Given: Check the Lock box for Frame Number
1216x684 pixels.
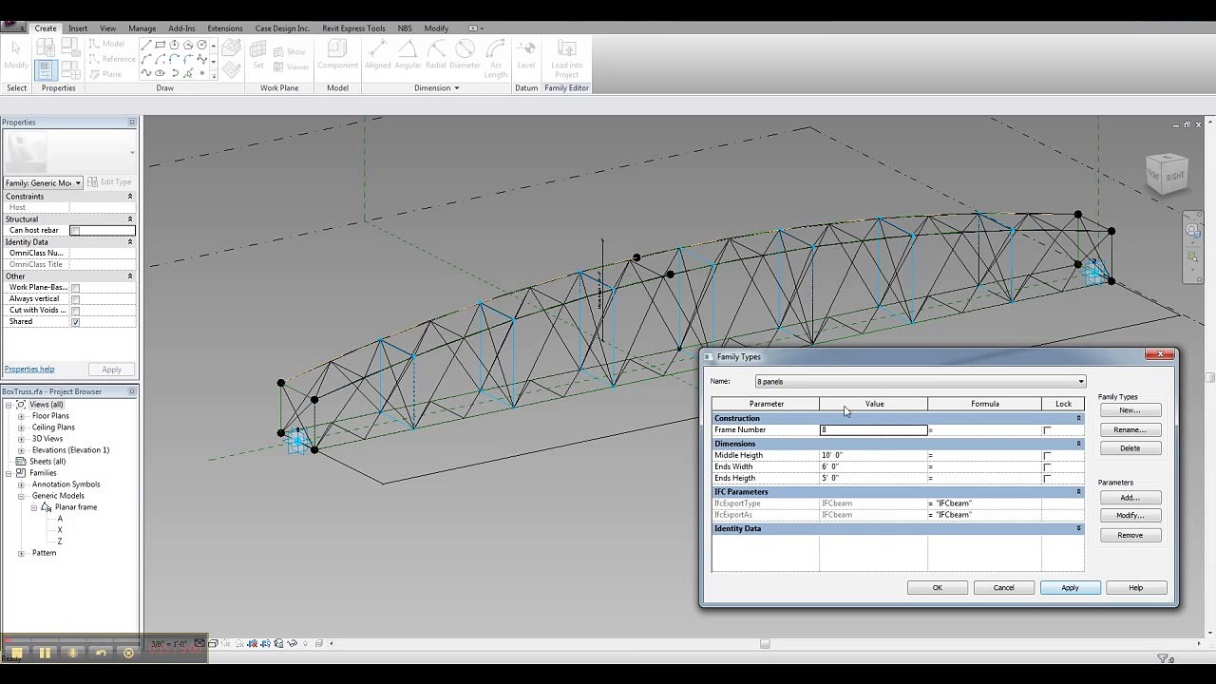Looking at the screenshot, I should 1047,430.
